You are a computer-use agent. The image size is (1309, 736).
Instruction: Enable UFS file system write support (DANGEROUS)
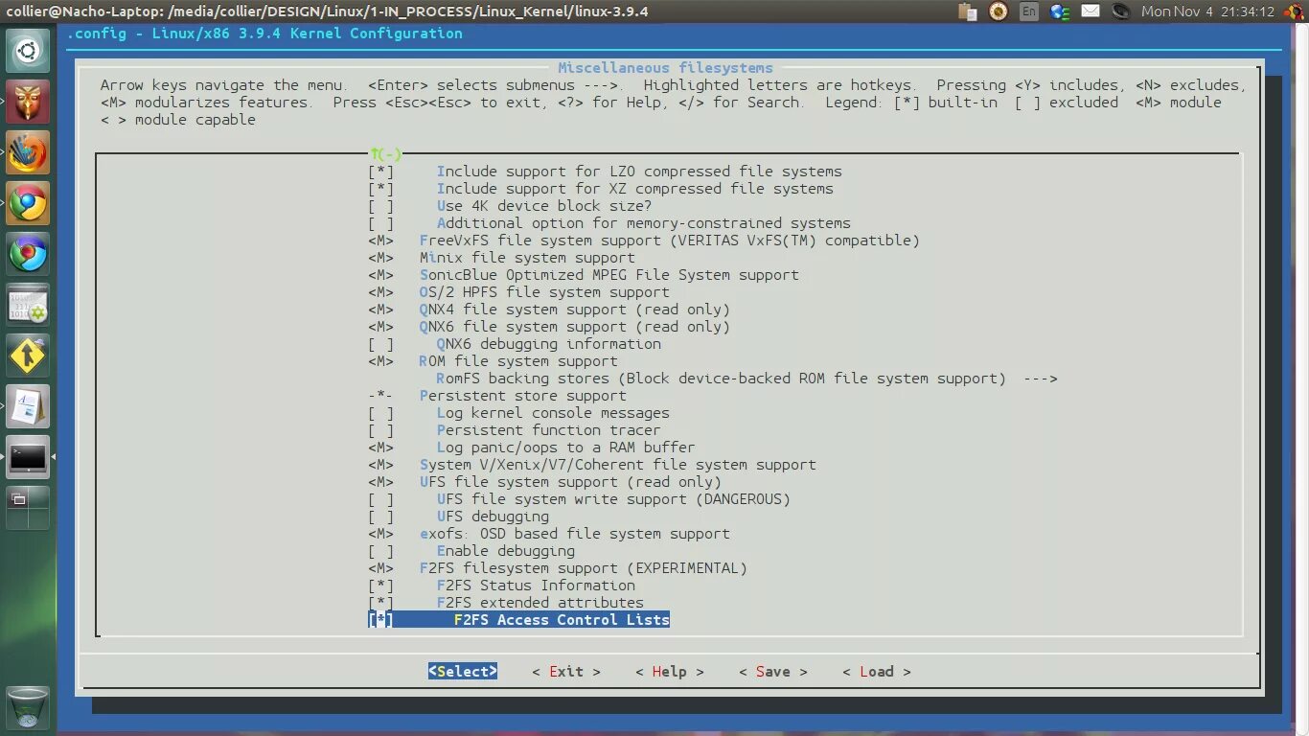pyautogui.click(x=579, y=499)
